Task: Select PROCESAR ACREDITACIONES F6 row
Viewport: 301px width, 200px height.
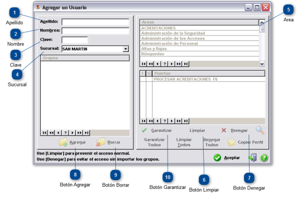Action: pos(203,79)
